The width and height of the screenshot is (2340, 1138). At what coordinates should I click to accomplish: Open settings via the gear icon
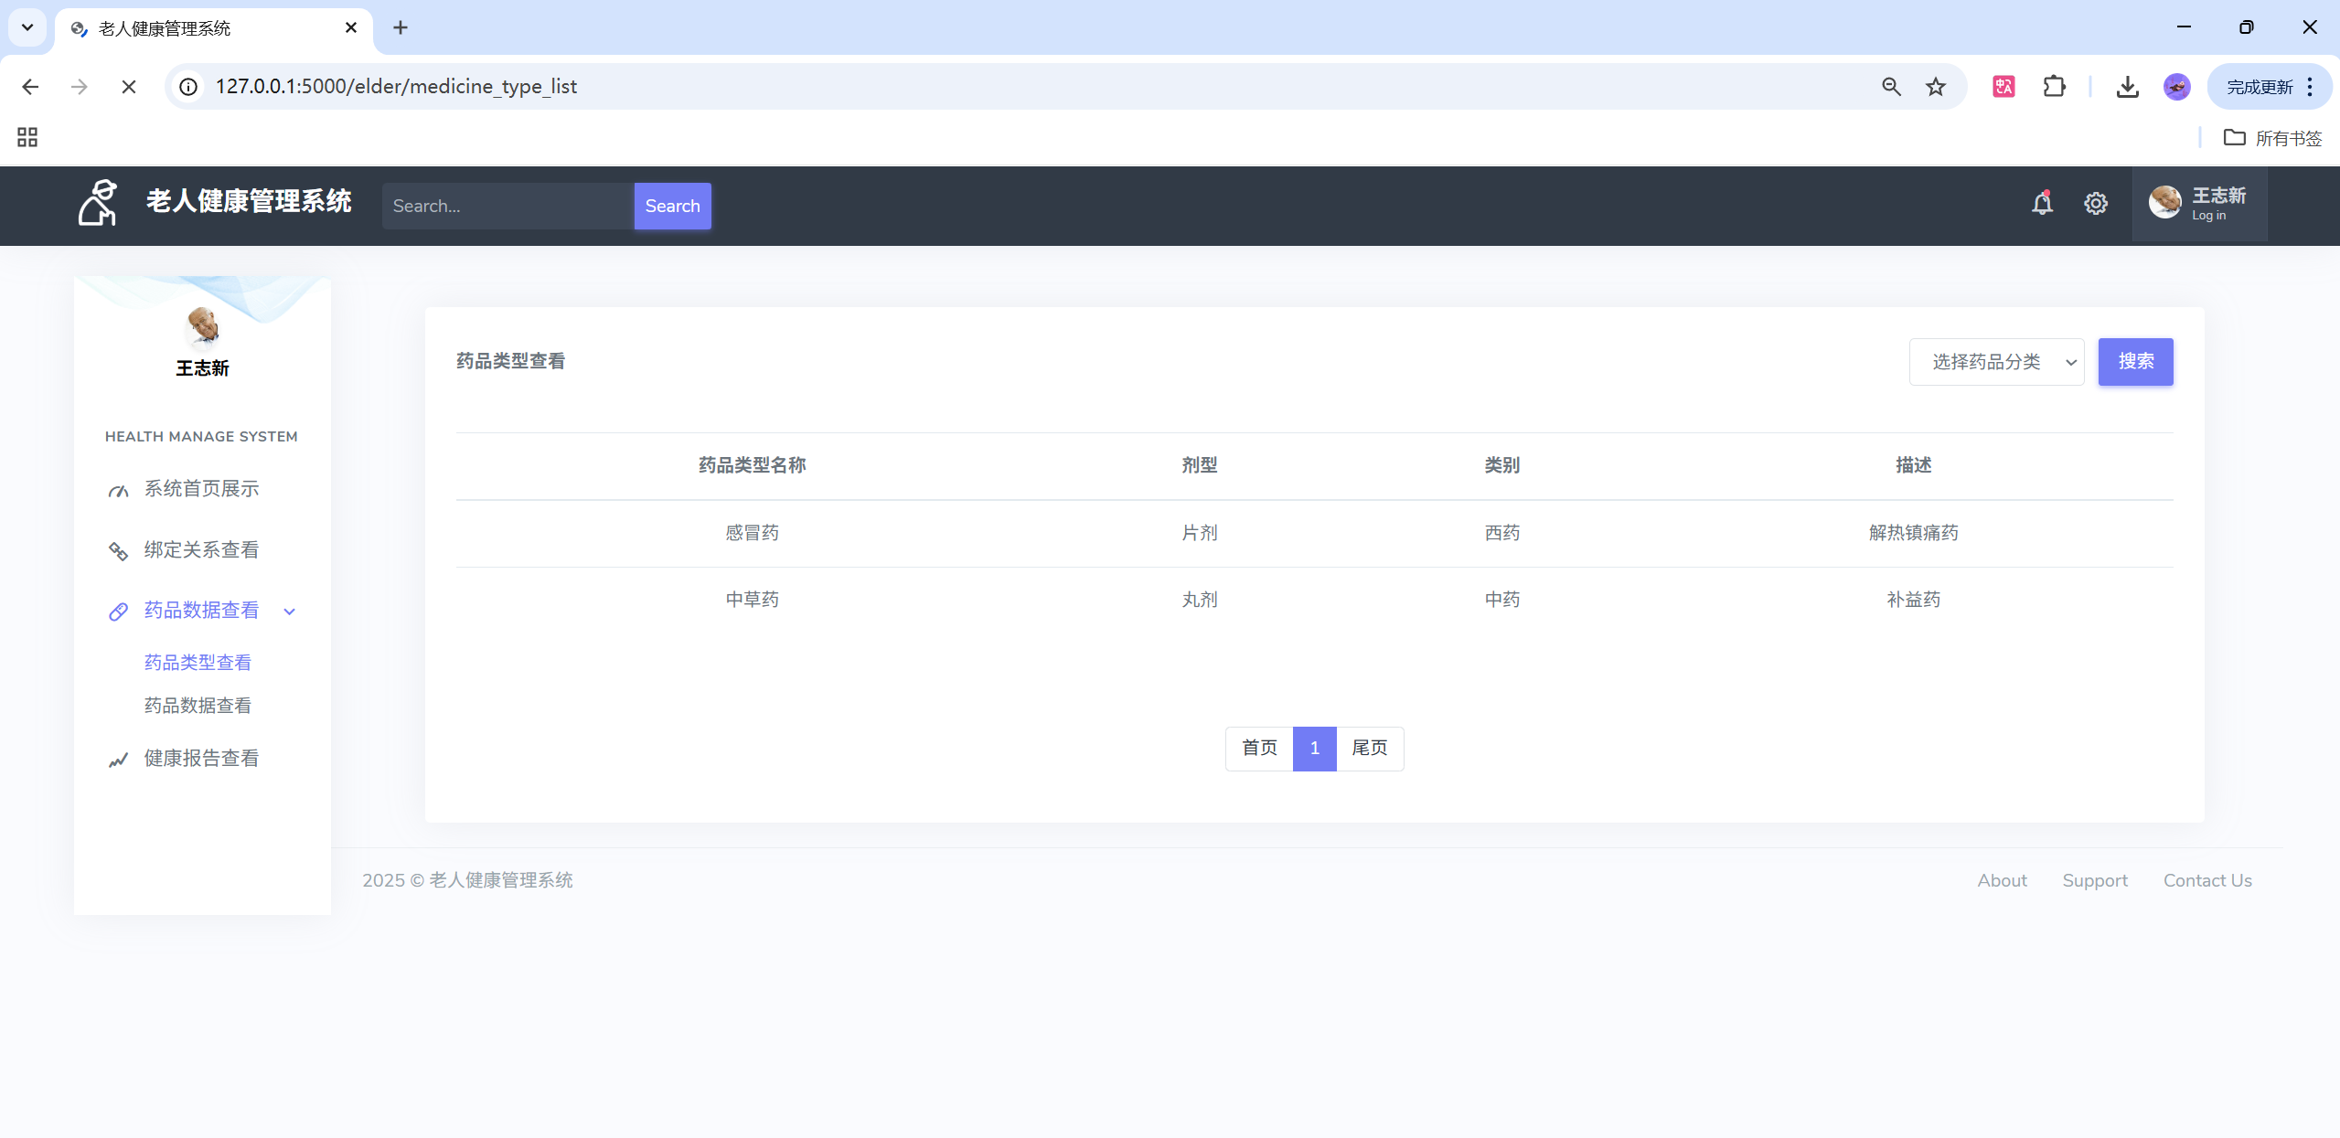point(2095,203)
